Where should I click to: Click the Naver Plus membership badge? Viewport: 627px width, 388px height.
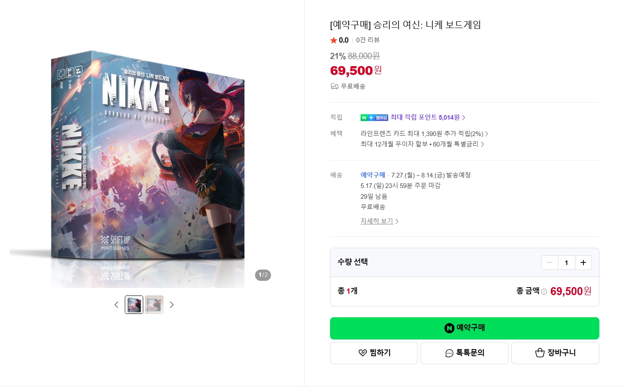tap(374, 118)
